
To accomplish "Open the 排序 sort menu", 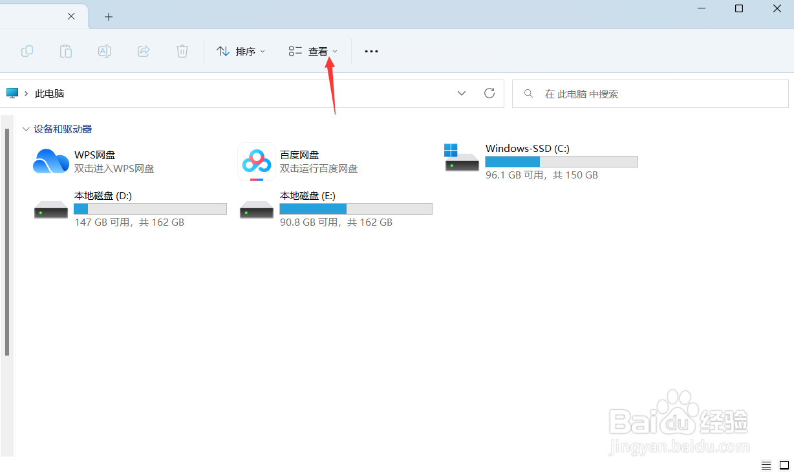I will tap(241, 51).
